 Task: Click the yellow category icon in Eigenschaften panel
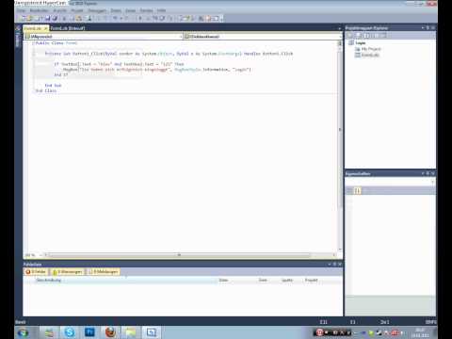click(x=358, y=190)
